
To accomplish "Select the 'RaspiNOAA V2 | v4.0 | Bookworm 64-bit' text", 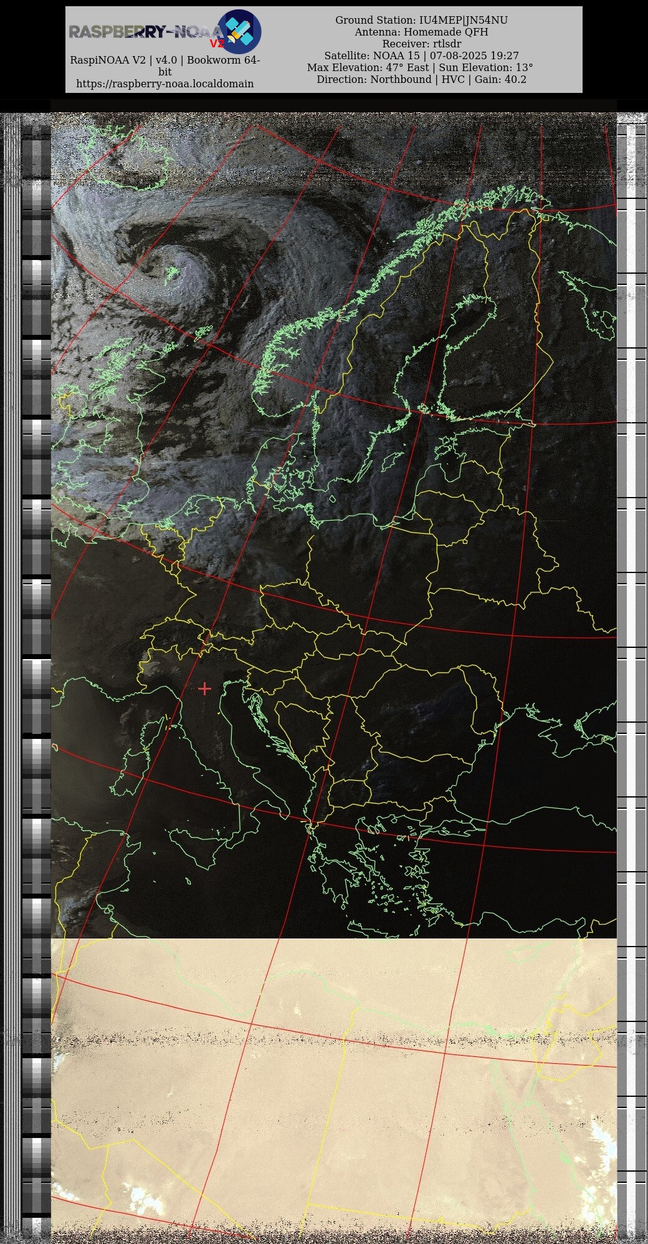I will [165, 66].
